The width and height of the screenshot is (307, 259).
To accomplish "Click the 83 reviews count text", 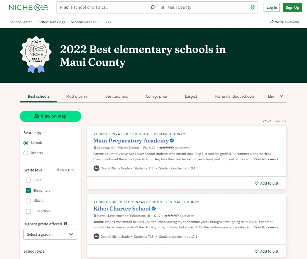I will (x=187, y=216).
